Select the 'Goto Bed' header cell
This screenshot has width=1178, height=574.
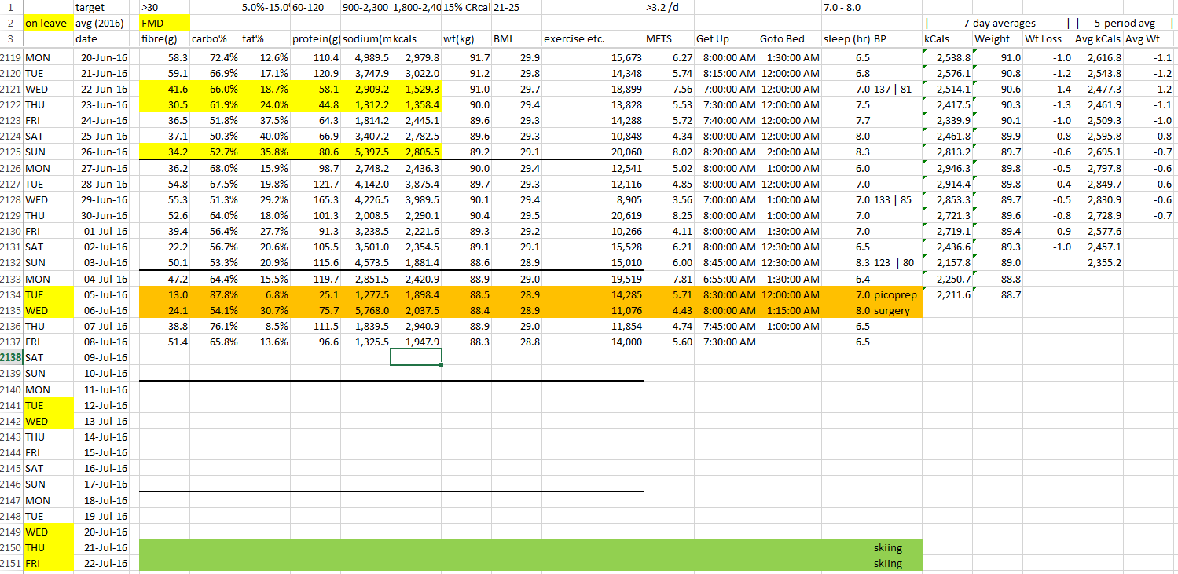[x=790, y=38]
